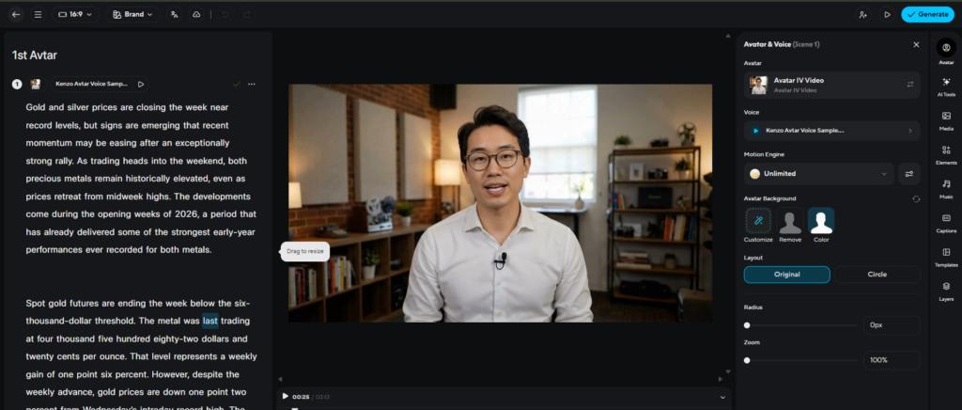Open the 16:9 aspect ratio dropdown

point(76,15)
